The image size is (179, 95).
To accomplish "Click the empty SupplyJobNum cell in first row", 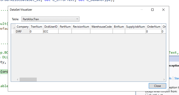I will [135, 31].
